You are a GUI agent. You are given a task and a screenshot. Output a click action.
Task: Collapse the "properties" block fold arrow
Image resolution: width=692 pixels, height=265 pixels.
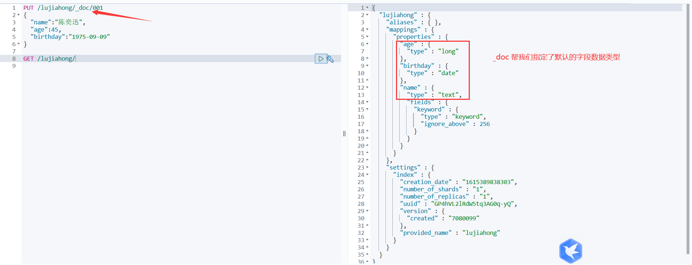(367, 37)
